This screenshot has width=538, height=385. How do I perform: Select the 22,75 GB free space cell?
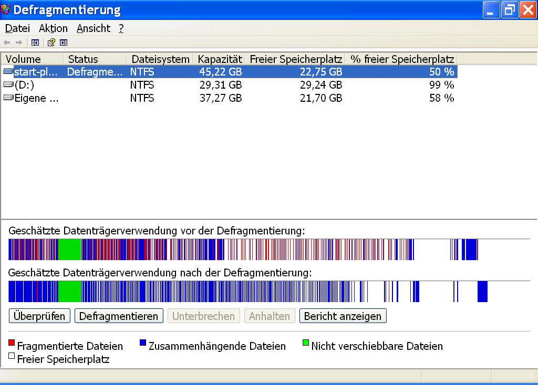321,71
